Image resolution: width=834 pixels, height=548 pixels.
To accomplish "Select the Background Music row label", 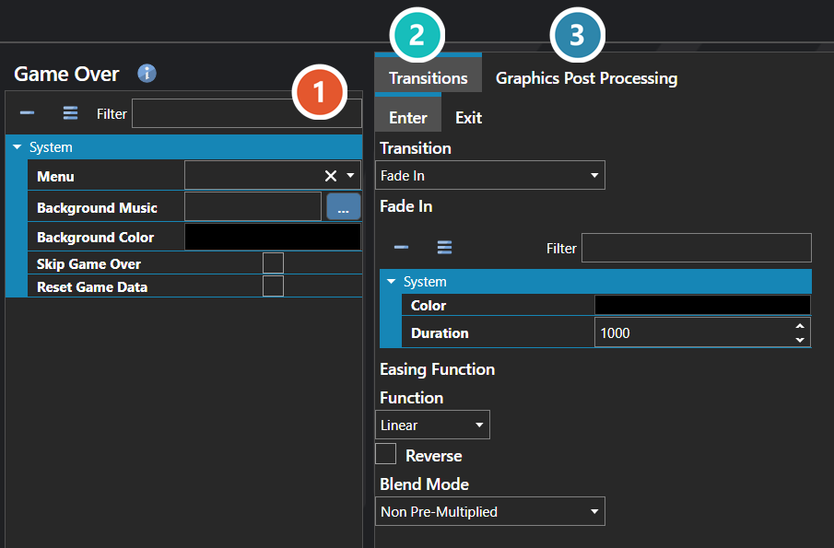I will (x=97, y=208).
